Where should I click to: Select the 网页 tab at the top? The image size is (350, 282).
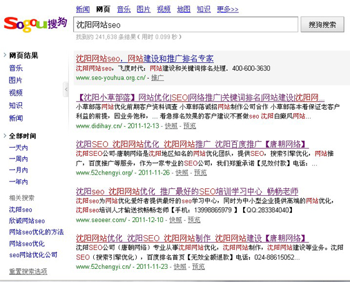pos(103,9)
